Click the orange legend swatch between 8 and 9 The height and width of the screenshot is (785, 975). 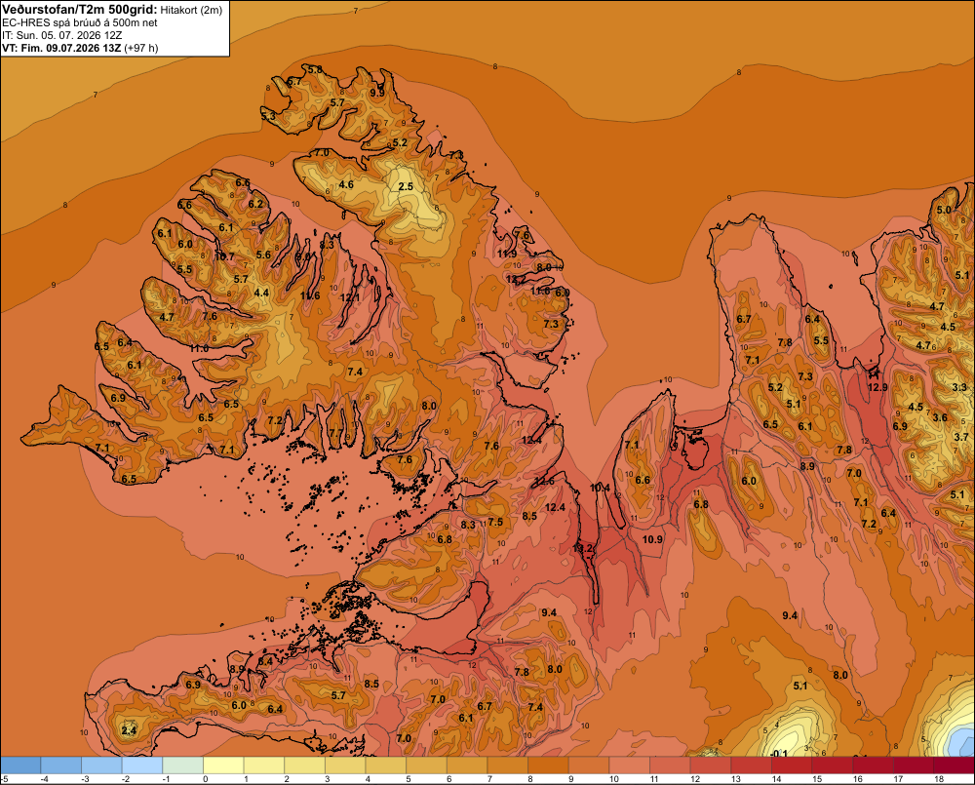[548, 765]
